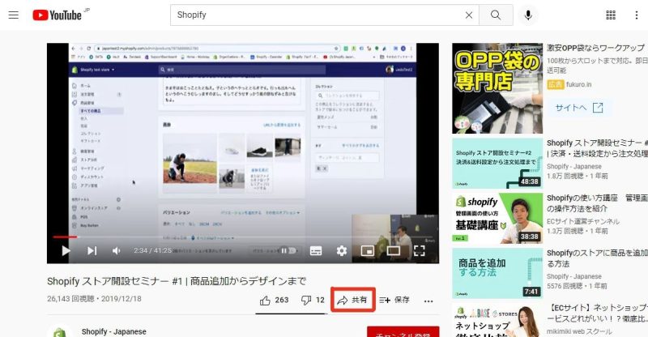
Task: Open the Shopify - Japanese channel name below the video
Action: click(x=113, y=331)
